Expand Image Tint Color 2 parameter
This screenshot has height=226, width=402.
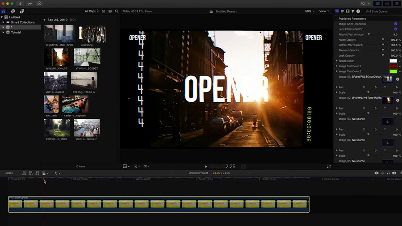[x=337, y=71]
